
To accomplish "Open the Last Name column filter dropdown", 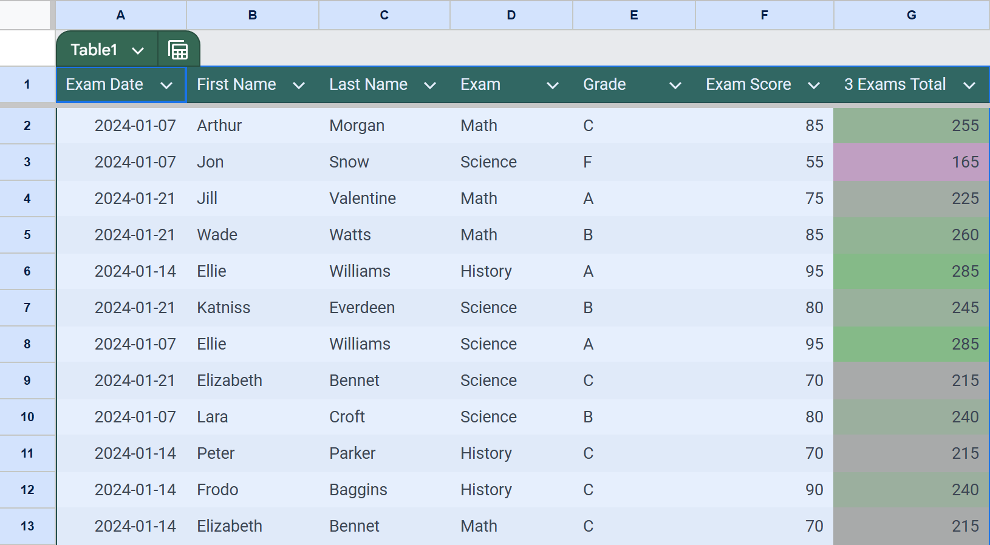I will tap(430, 85).
